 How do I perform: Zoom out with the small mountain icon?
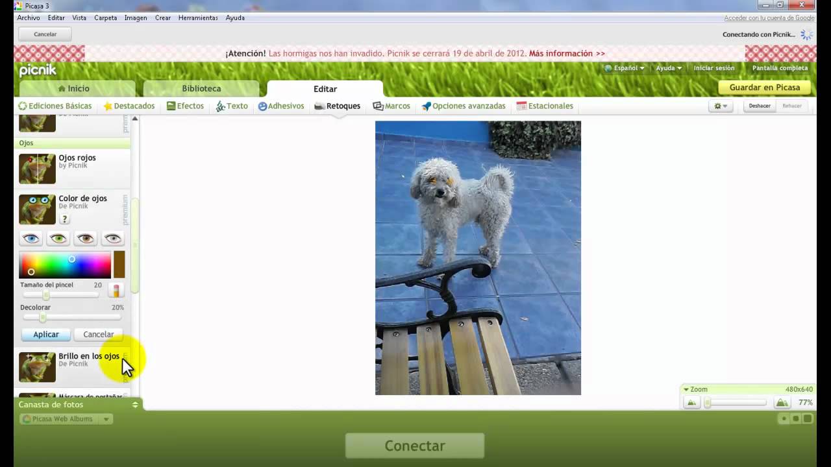[691, 403]
